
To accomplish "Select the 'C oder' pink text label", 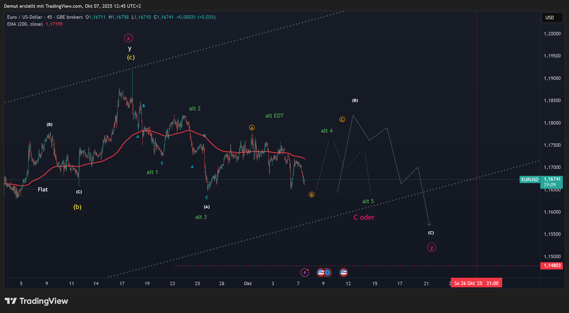I will click(x=364, y=217).
